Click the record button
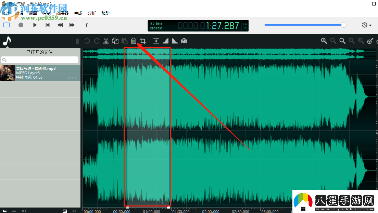 coord(21,25)
